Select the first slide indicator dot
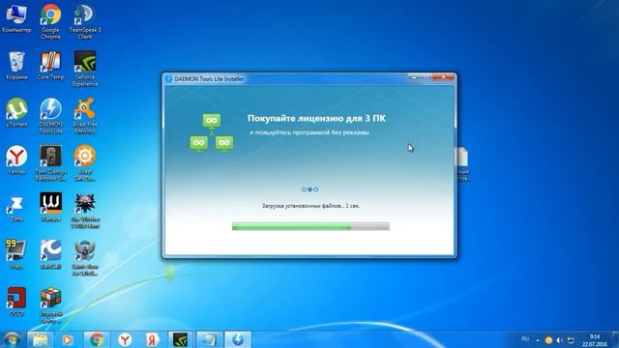619x348 pixels. 304,189
